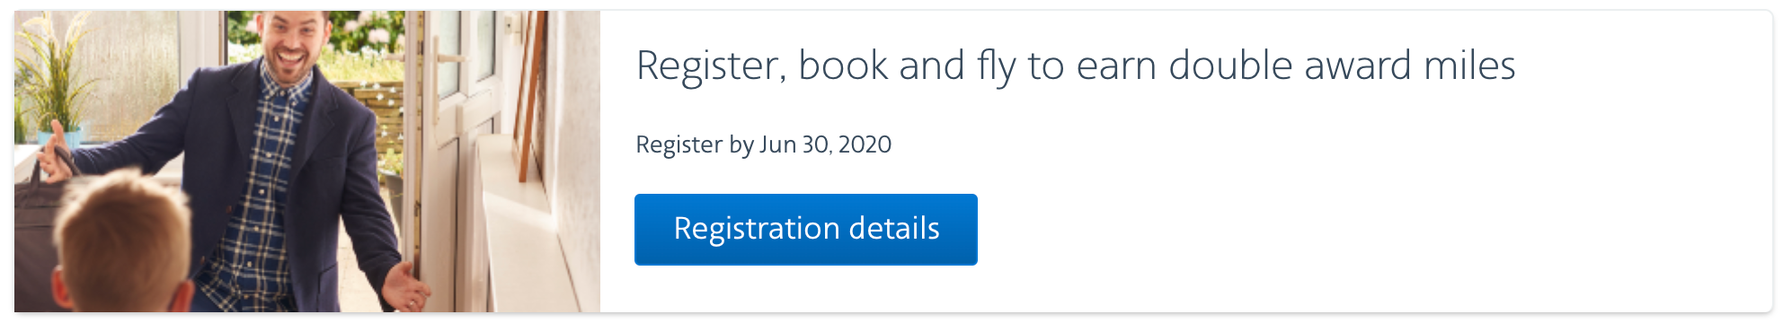The width and height of the screenshot is (1783, 323).
Task: Click the smiling man's face in photo
Action: 292,45
